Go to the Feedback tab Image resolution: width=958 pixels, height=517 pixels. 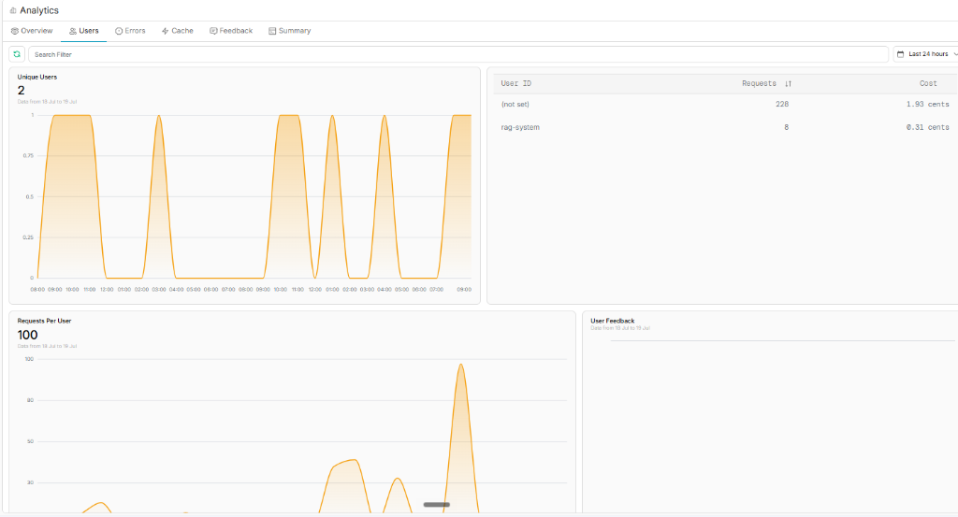pos(231,31)
